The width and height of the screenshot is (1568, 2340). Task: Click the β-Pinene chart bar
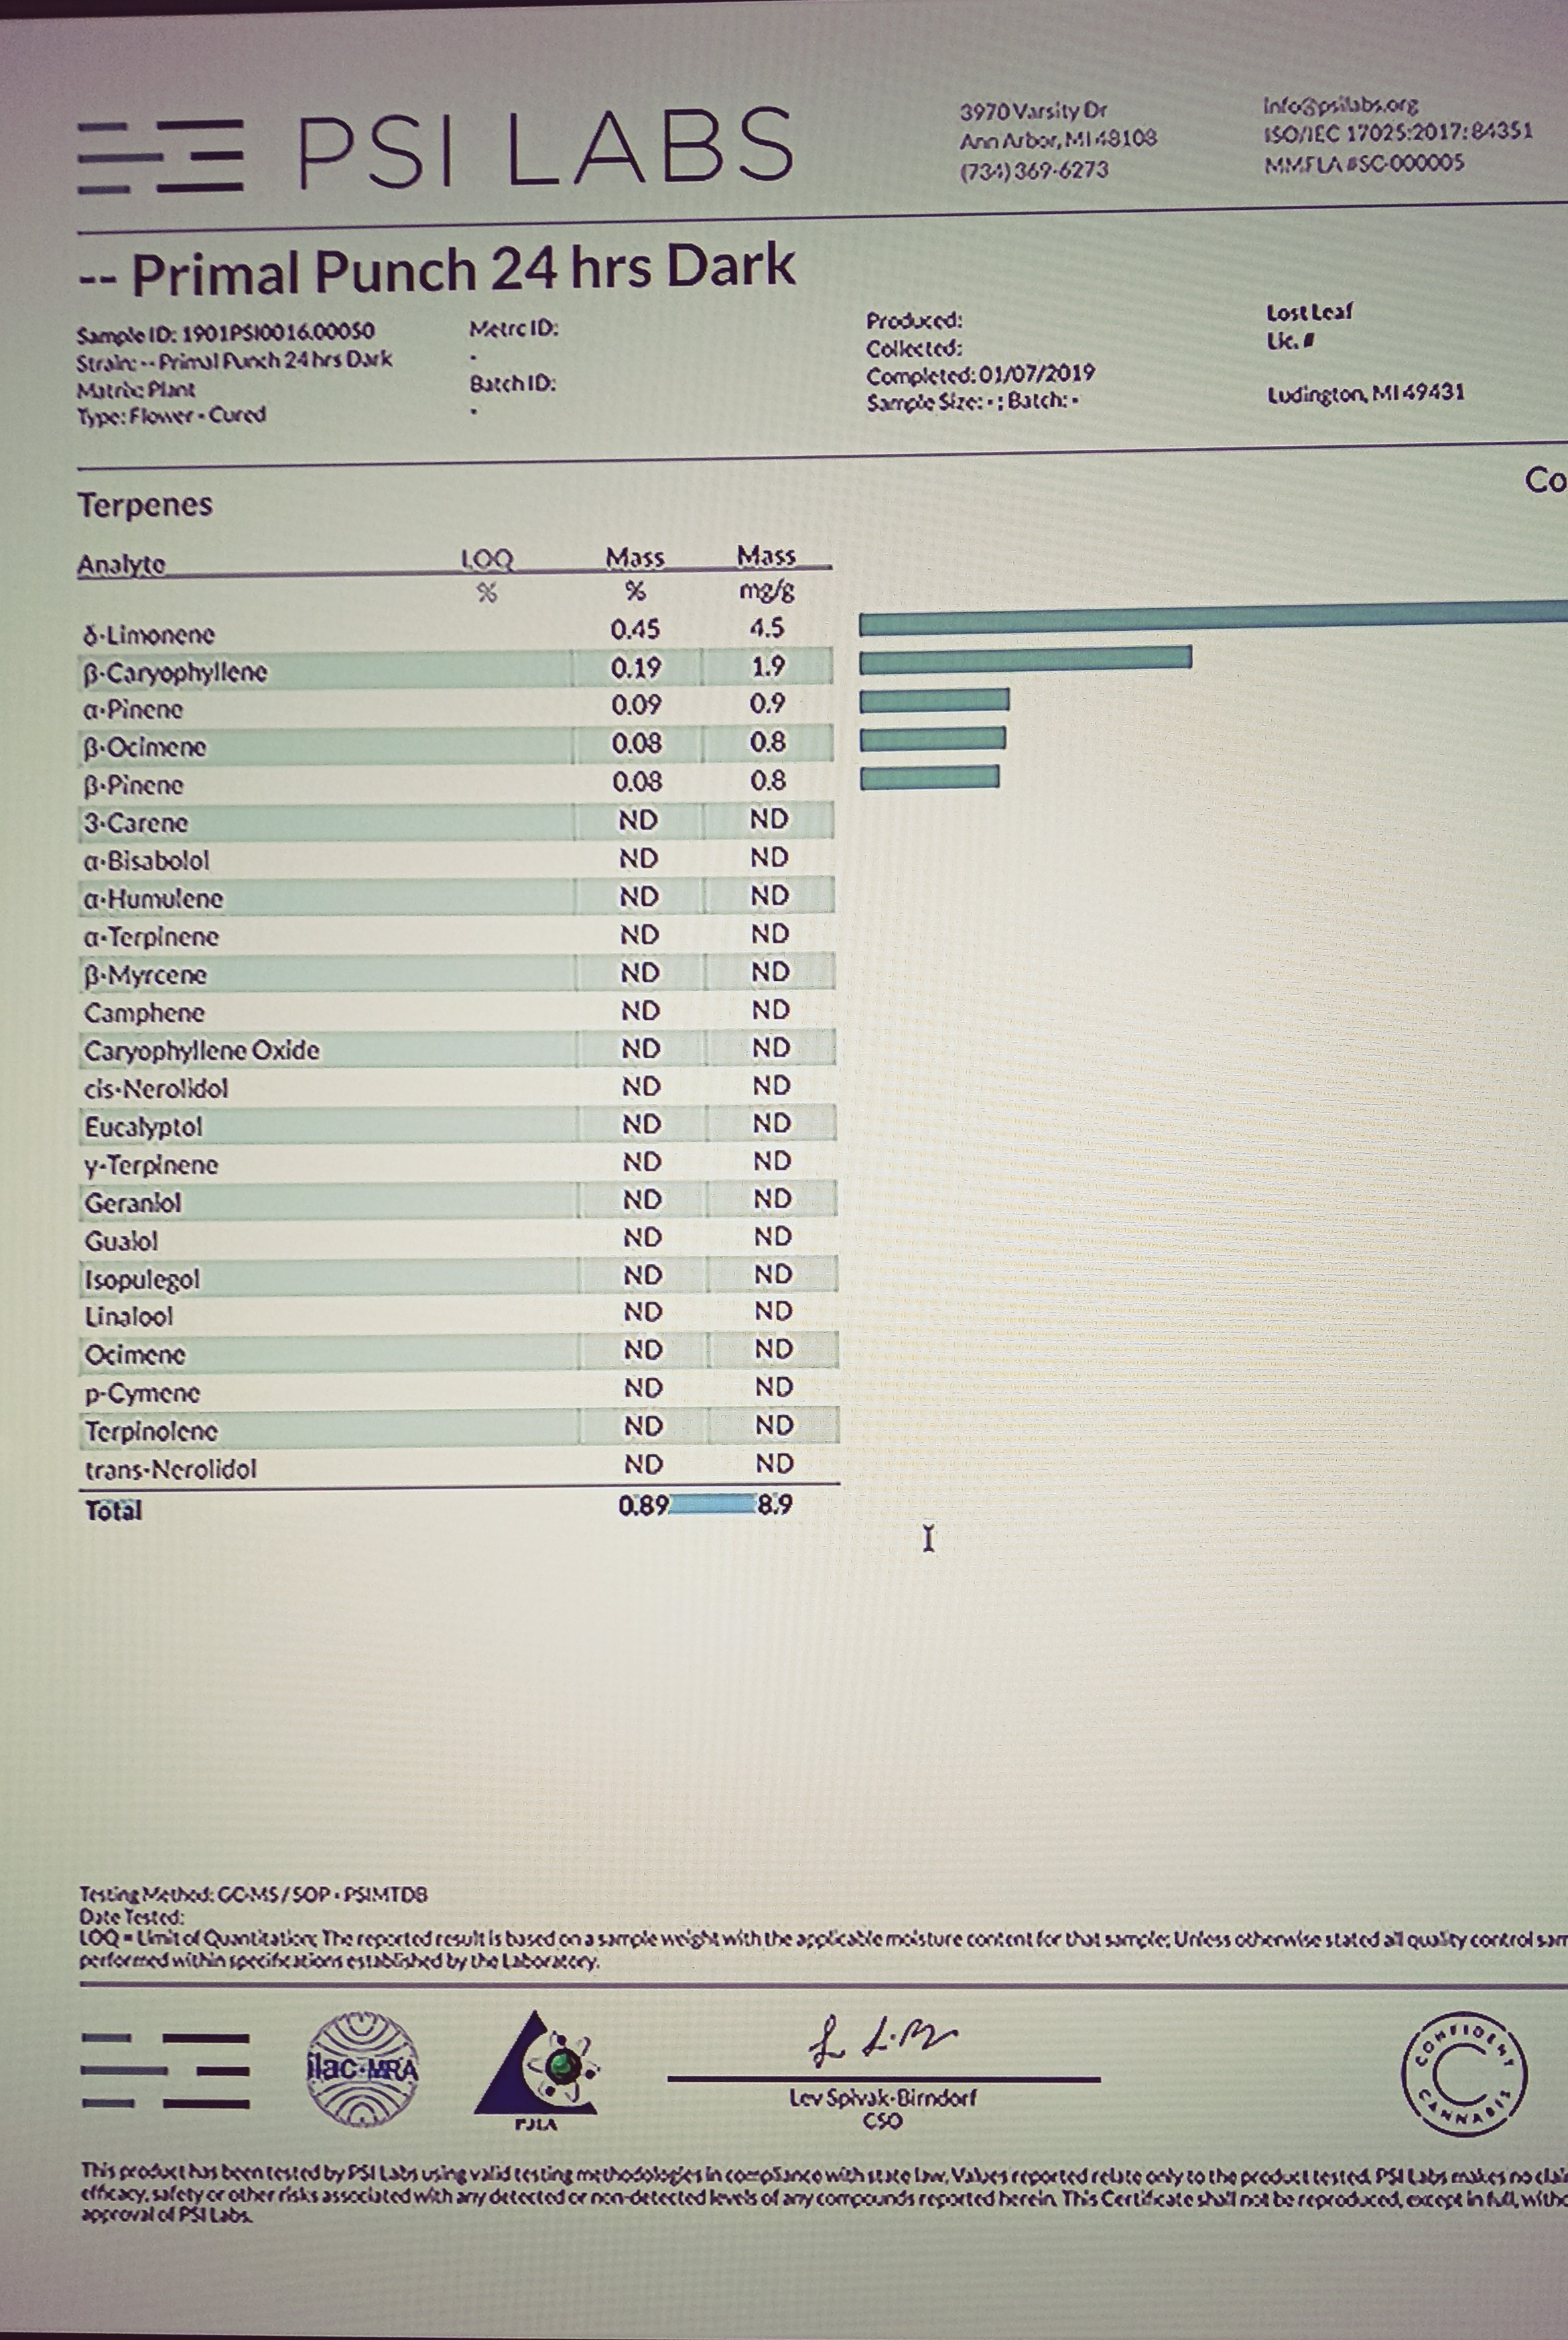(929, 777)
